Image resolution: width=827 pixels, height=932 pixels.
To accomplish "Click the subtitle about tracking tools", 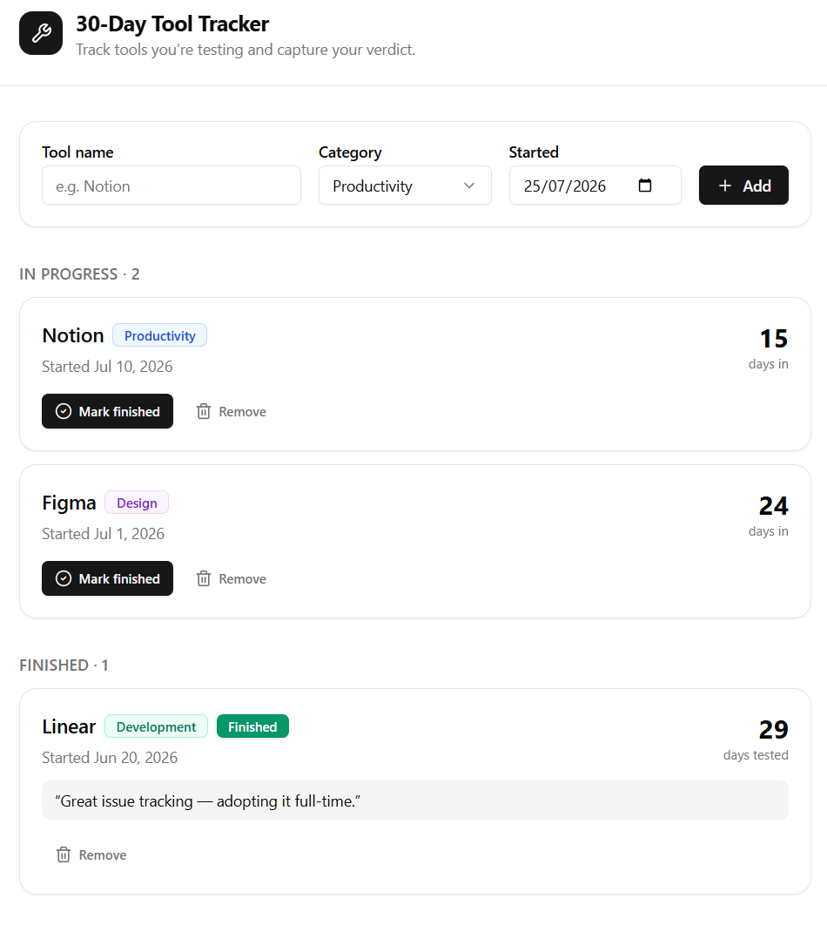I will point(245,50).
